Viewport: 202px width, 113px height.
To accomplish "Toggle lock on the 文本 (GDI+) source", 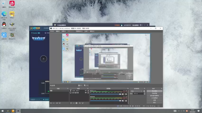I will (88, 91).
